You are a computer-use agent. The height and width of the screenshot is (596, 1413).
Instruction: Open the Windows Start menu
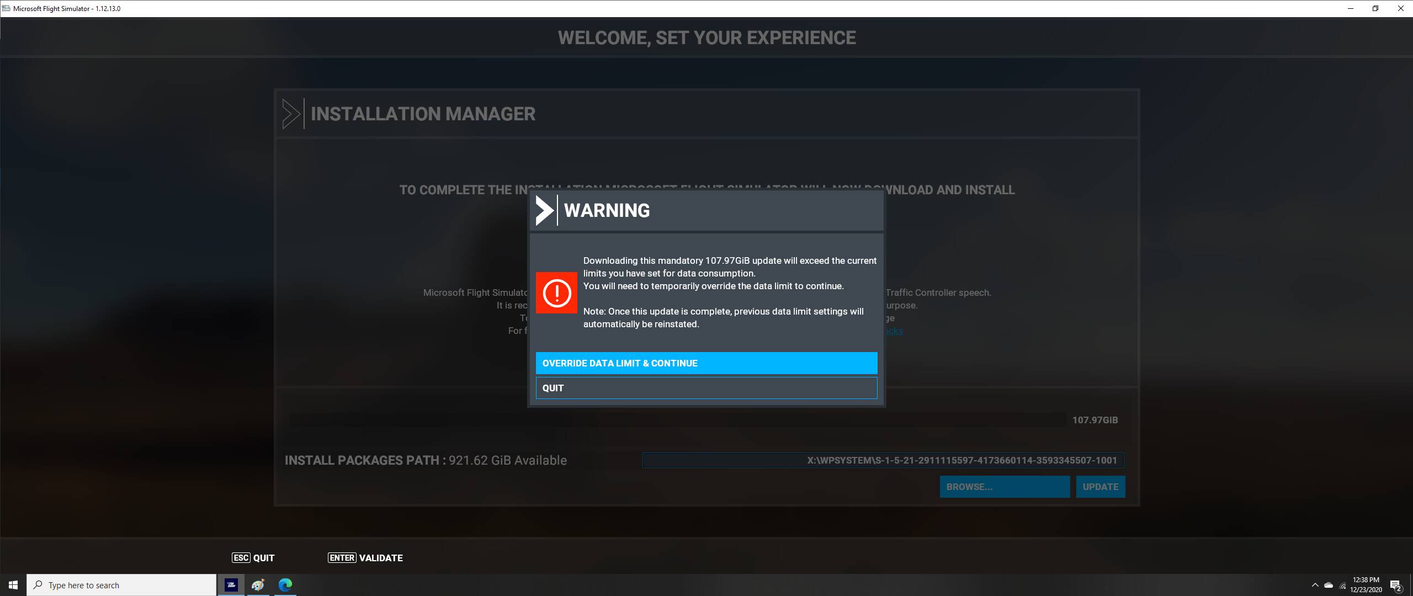point(13,585)
